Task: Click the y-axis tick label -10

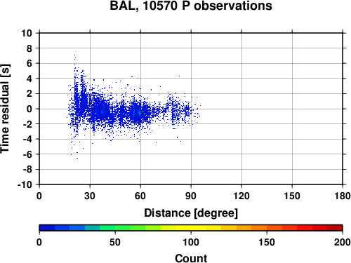Action: pyautogui.click(x=25, y=184)
